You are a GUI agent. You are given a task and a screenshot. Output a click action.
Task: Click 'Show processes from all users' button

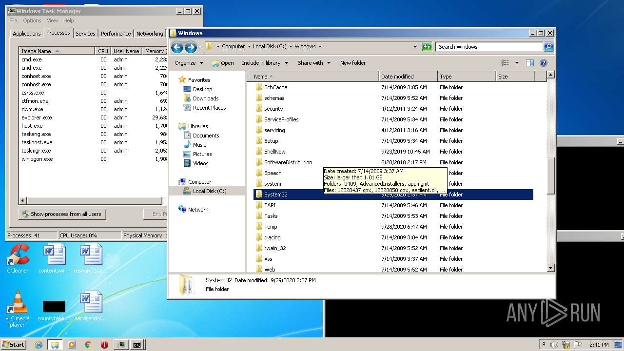pyautogui.click(x=62, y=214)
